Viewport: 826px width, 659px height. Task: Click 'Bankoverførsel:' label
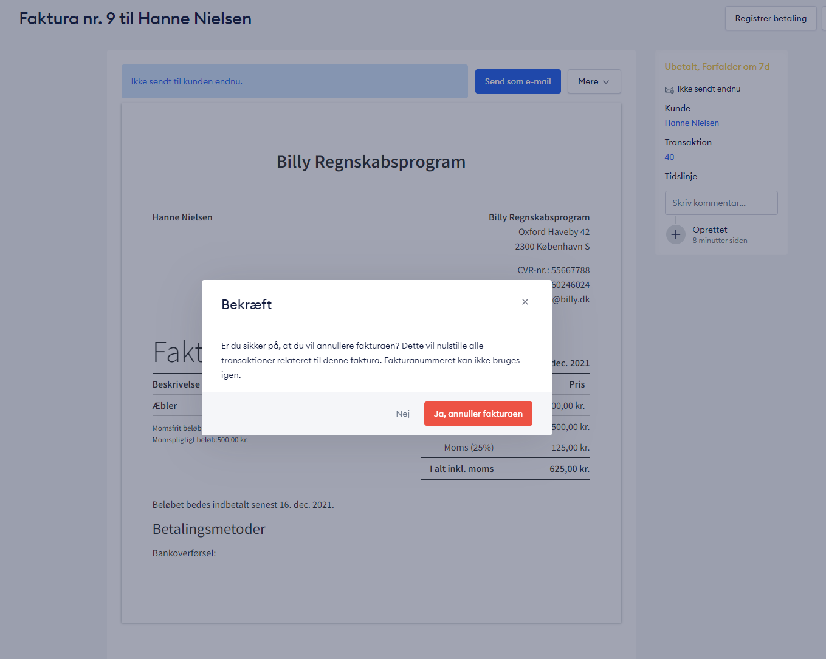click(184, 553)
